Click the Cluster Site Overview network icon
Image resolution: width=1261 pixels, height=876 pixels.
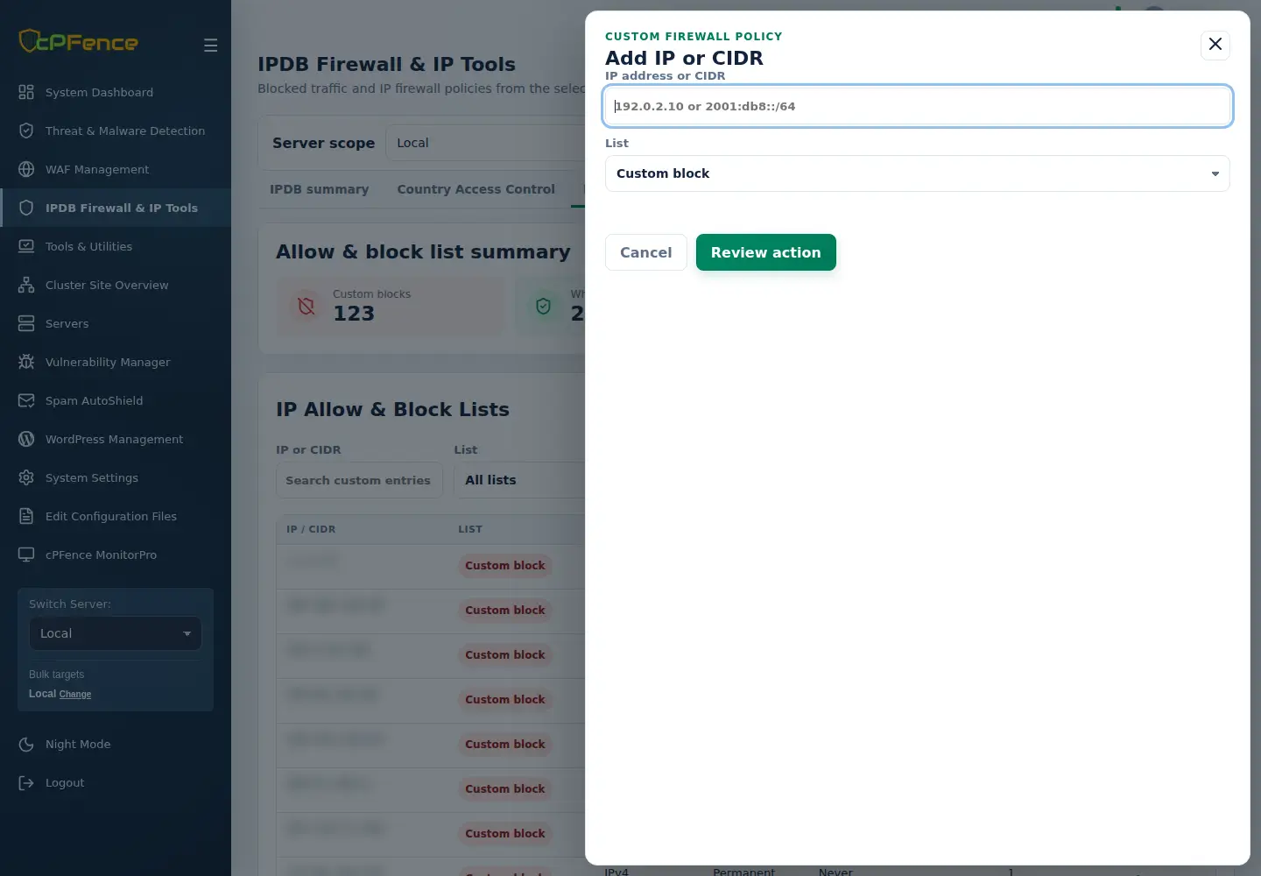tap(26, 285)
